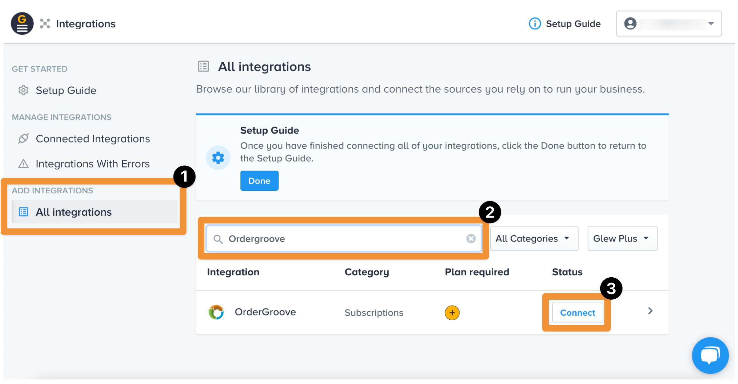Click the Subscriptions category cell
Viewport: 738px width, 384px height.
click(374, 313)
